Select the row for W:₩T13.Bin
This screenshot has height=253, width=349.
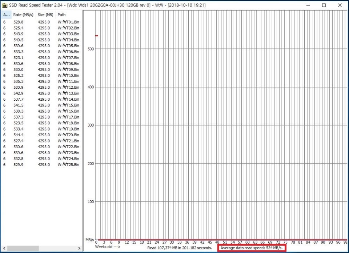click(41, 93)
